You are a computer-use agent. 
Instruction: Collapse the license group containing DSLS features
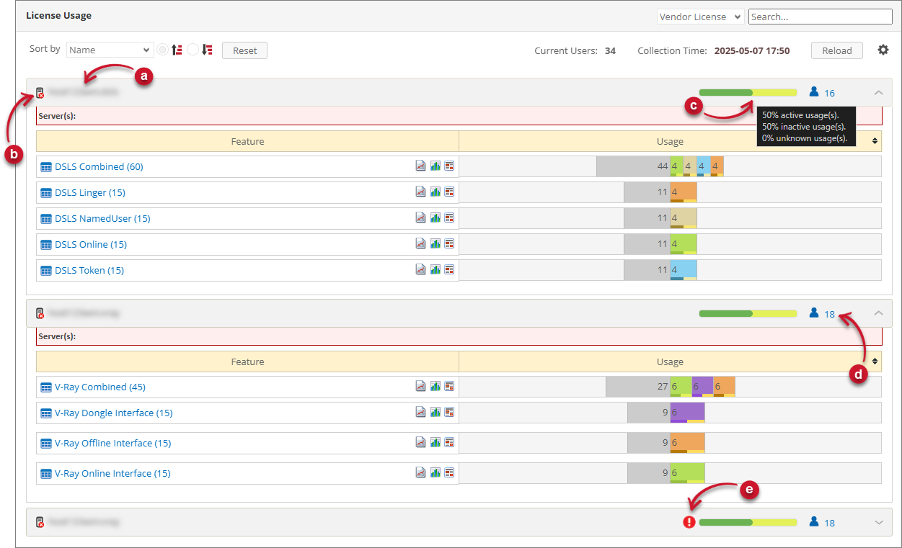878,92
